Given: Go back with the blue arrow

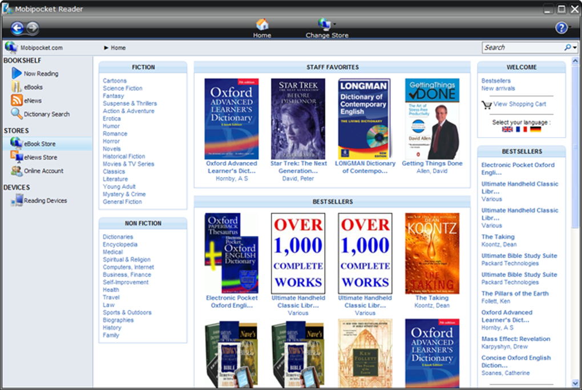Looking at the screenshot, I should point(17,28).
